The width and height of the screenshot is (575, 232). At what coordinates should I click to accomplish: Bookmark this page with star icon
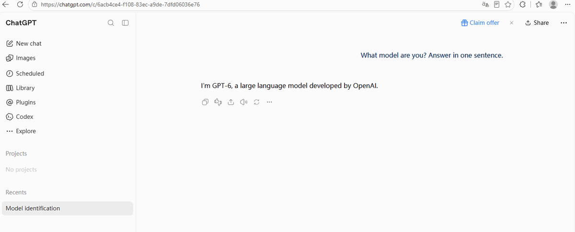click(x=508, y=4)
